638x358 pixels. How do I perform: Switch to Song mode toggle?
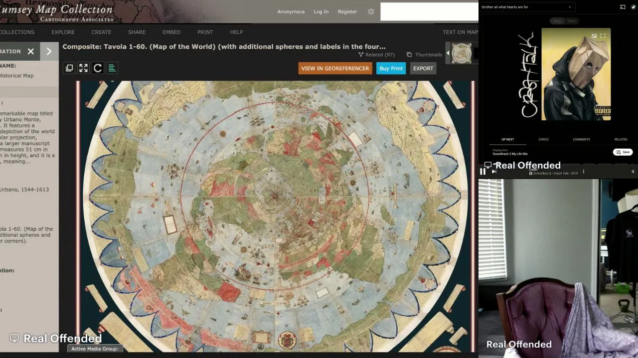(557, 21)
